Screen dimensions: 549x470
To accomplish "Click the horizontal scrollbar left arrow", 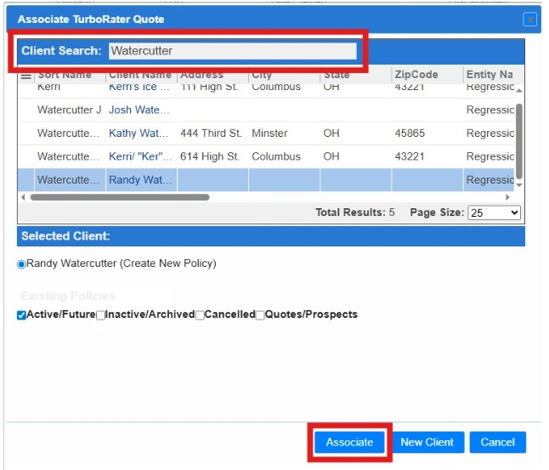I will 23,197.
